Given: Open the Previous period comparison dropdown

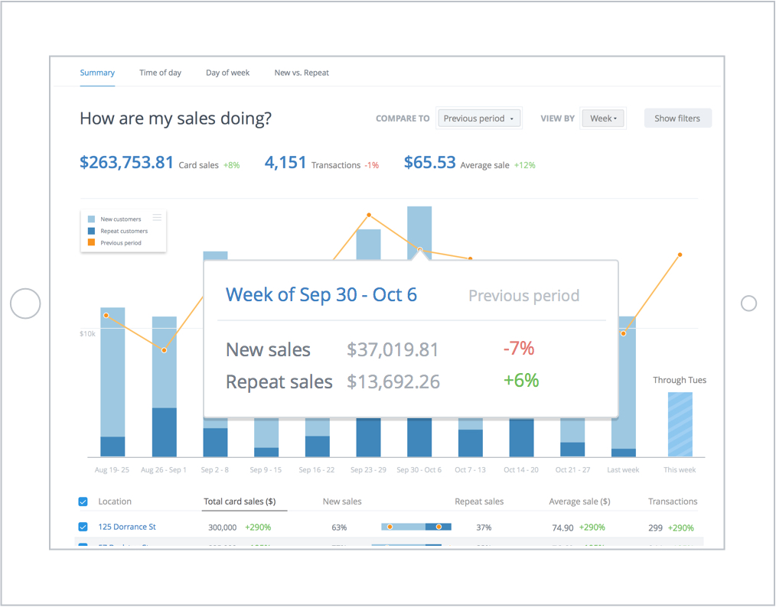Looking at the screenshot, I should (479, 118).
